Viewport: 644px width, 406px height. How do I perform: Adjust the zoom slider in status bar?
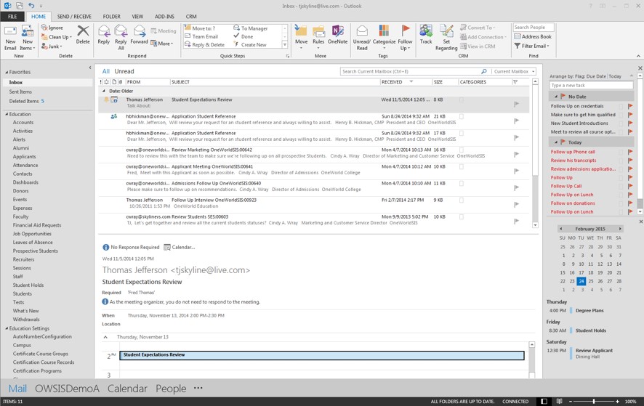coord(594,401)
